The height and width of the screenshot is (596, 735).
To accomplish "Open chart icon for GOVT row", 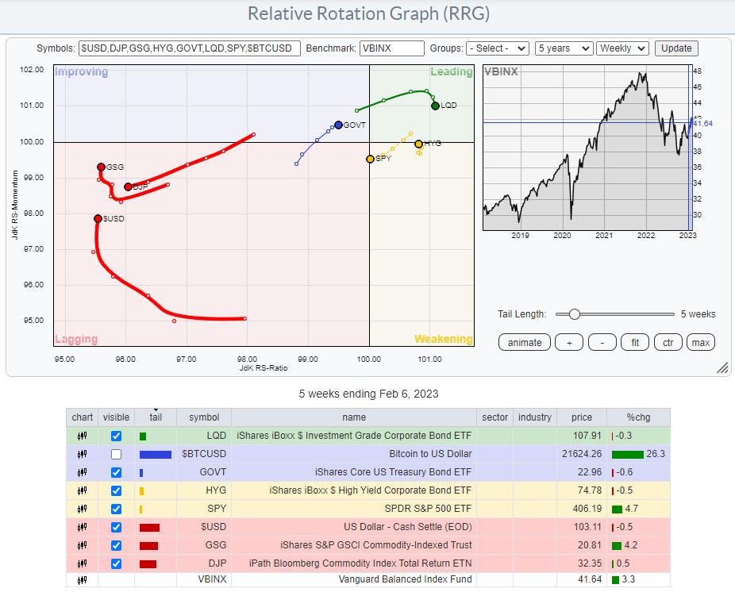I will (82, 472).
